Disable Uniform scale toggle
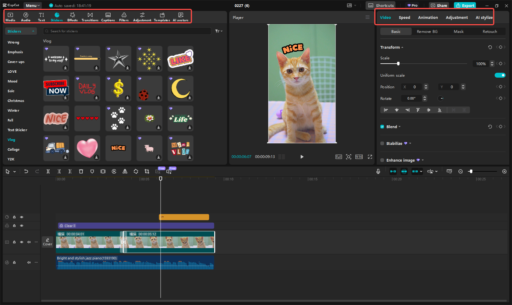The height and width of the screenshot is (305, 512). (500, 75)
